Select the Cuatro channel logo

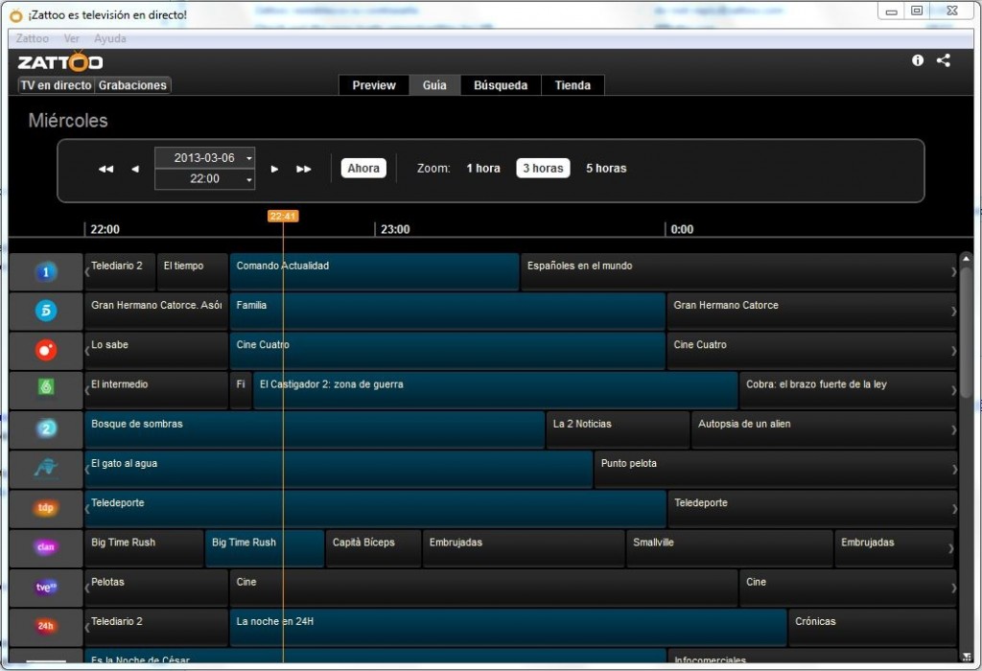[x=46, y=351]
